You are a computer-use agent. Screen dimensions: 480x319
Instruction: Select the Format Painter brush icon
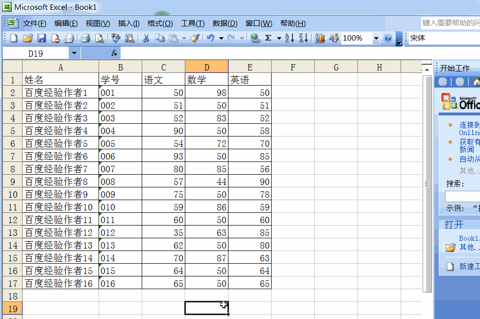[x=195, y=38]
